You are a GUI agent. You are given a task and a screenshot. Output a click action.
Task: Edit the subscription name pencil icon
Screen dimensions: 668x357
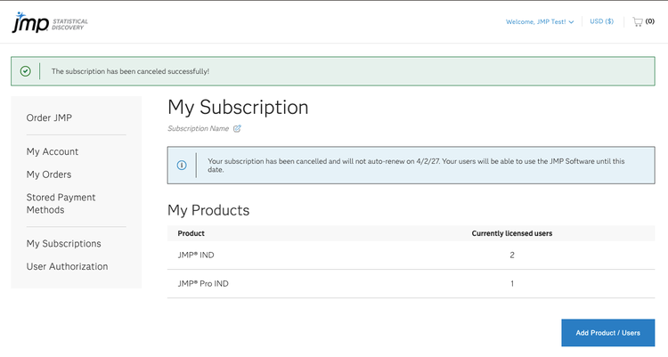pos(237,129)
